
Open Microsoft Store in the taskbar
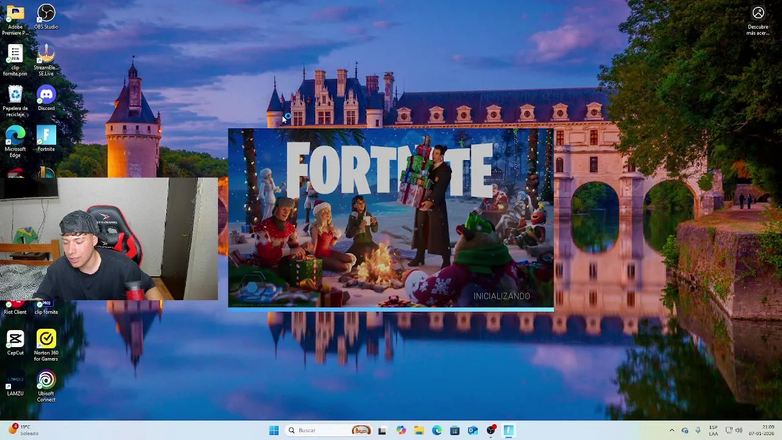455,430
